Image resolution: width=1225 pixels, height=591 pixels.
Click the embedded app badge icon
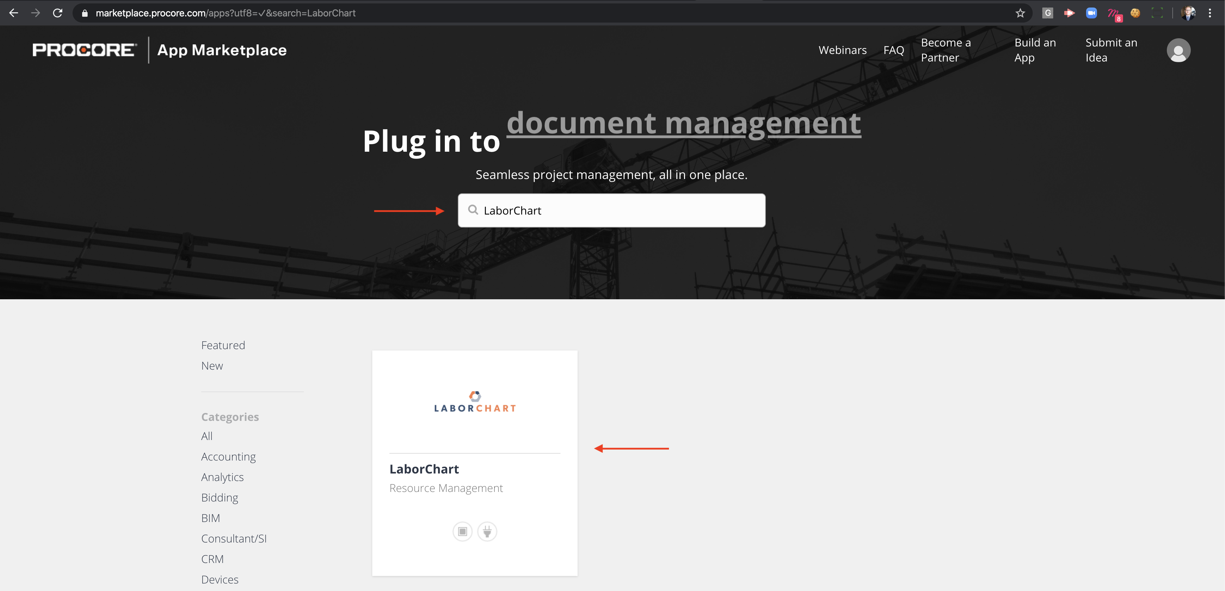[462, 531]
